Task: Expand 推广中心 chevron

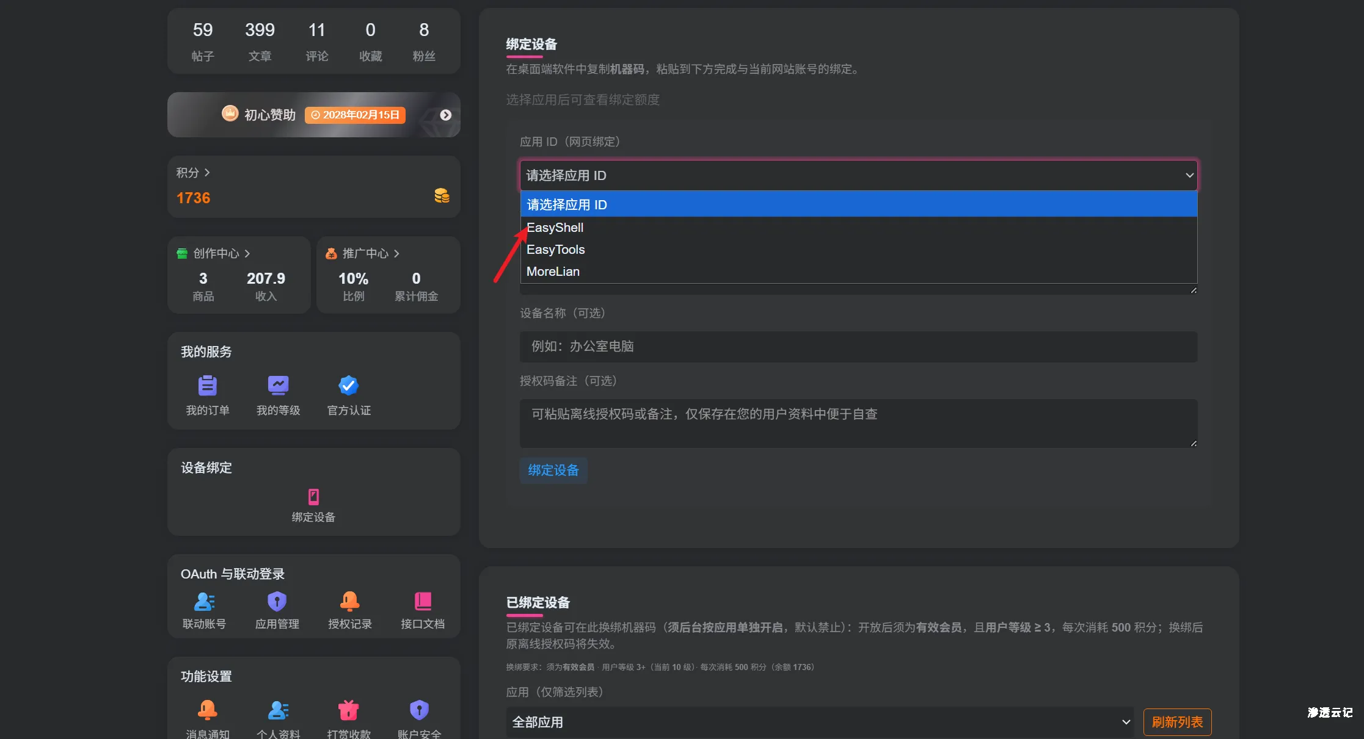Action: [396, 253]
